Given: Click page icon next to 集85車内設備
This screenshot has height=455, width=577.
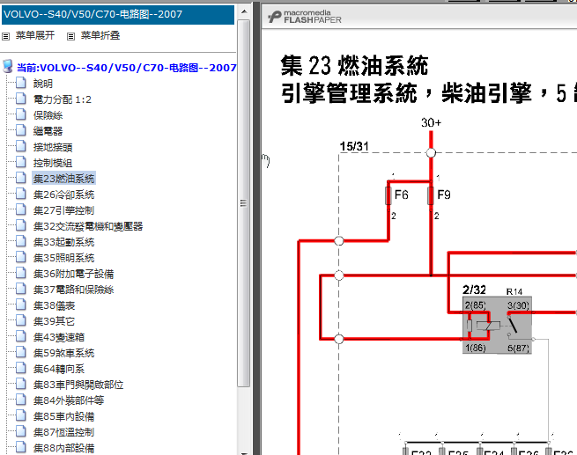Looking at the screenshot, I should coord(21,415).
